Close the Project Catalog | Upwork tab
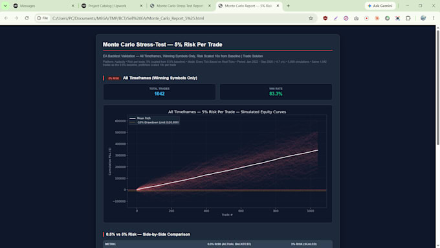Image resolution: width=440 pixels, height=248 pixels. [141, 6]
